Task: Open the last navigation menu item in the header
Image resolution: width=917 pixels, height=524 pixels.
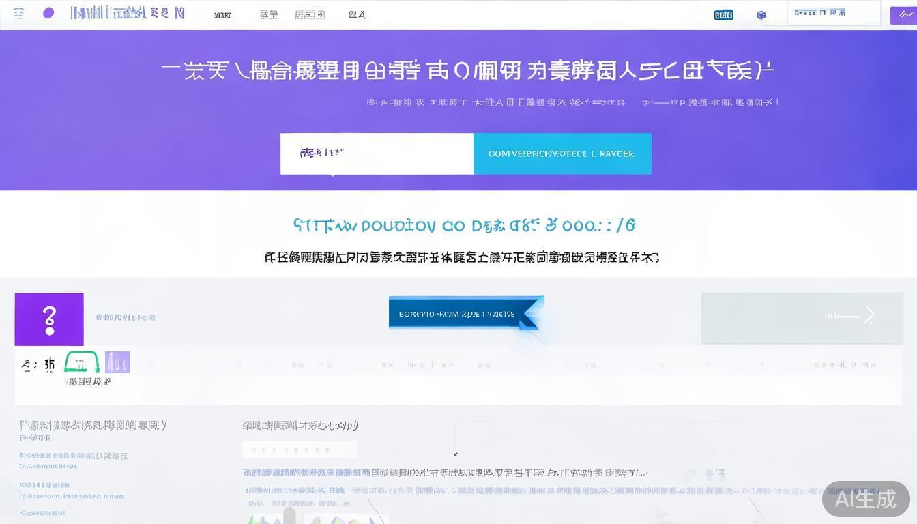Action: coord(357,14)
